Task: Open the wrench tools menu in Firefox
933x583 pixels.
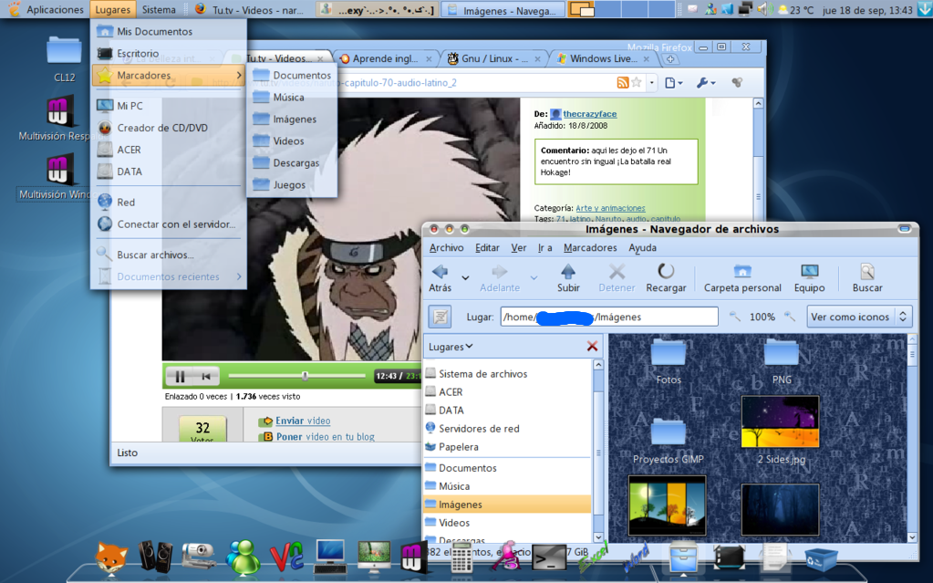Action: click(706, 83)
